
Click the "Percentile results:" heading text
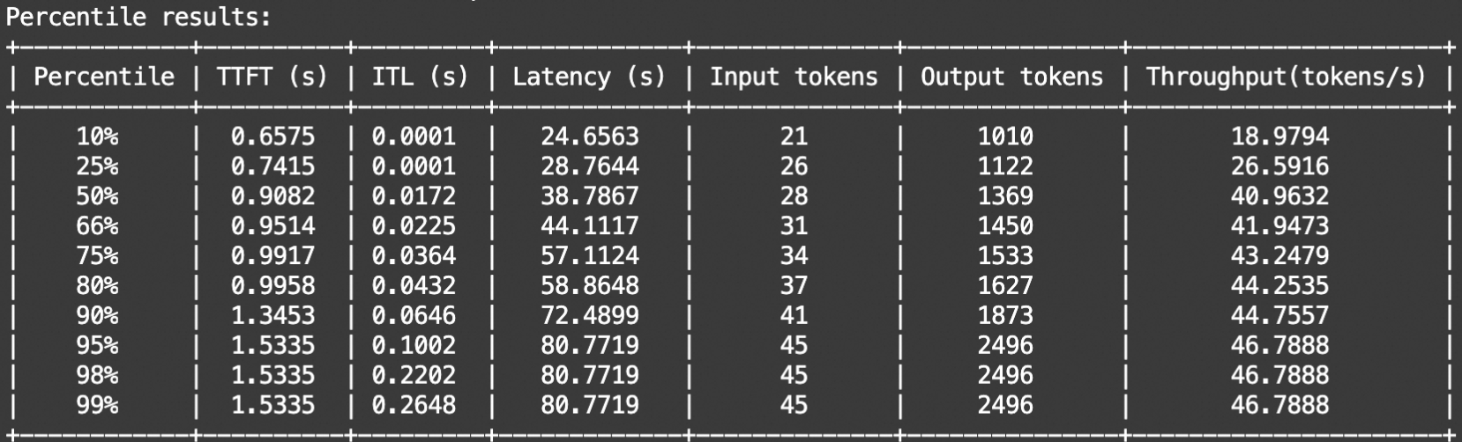click(139, 17)
